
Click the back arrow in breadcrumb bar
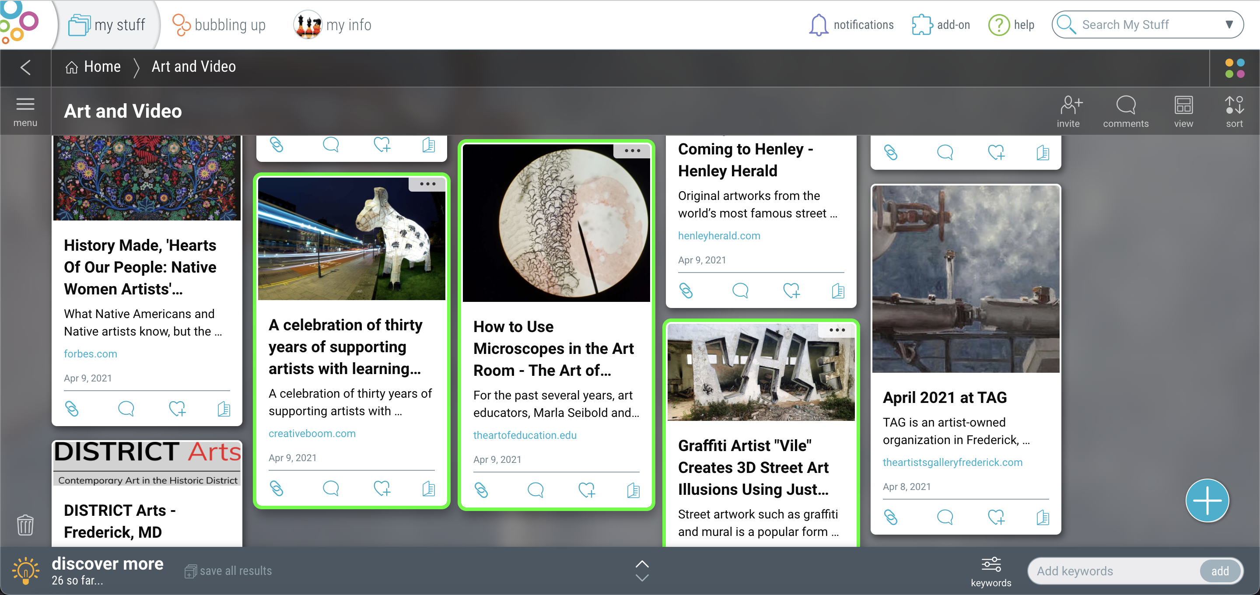(25, 67)
